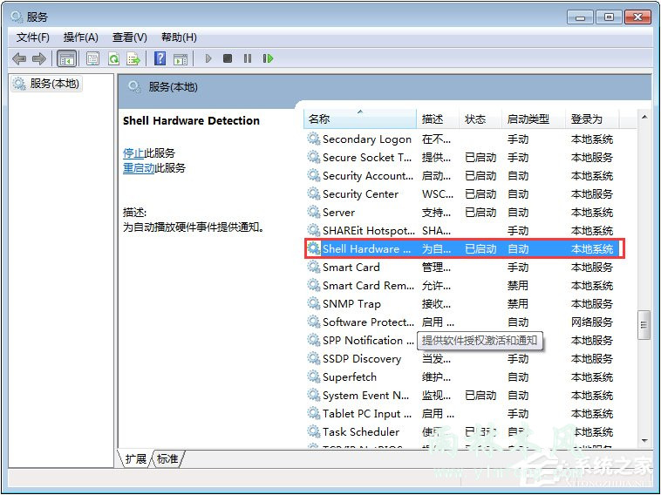Click Shell Hardware Detection heading text
Image resolution: width=661 pixels, height=495 pixels.
tap(191, 121)
